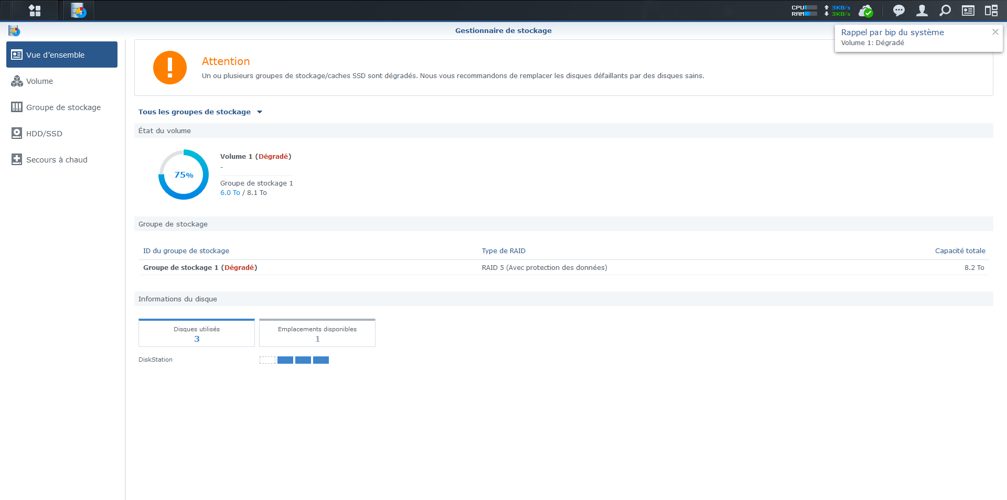1007x500 pixels.
Task: Sort by Type de RAID column
Action: click(x=504, y=251)
